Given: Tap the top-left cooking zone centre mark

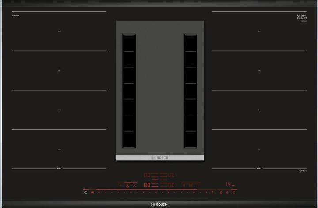Looking at the screenshot, I should pyautogui.click(x=59, y=31).
